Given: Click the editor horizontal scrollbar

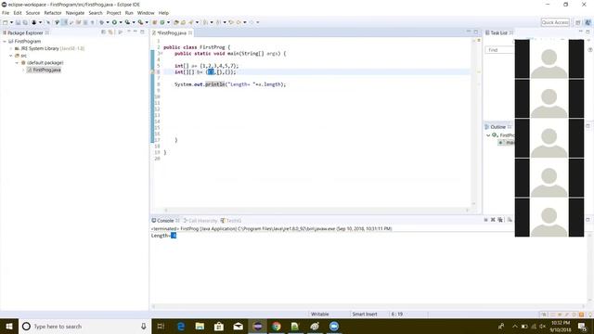Looking at the screenshot, I should 316,211.
